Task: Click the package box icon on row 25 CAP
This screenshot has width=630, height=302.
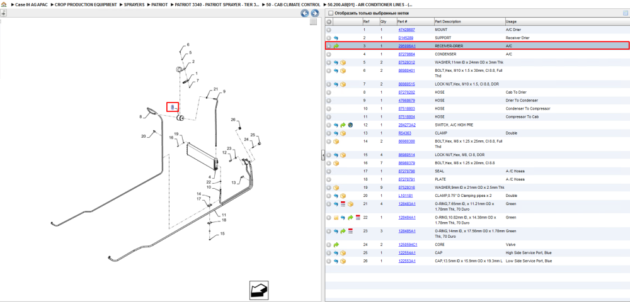Action: (343, 253)
